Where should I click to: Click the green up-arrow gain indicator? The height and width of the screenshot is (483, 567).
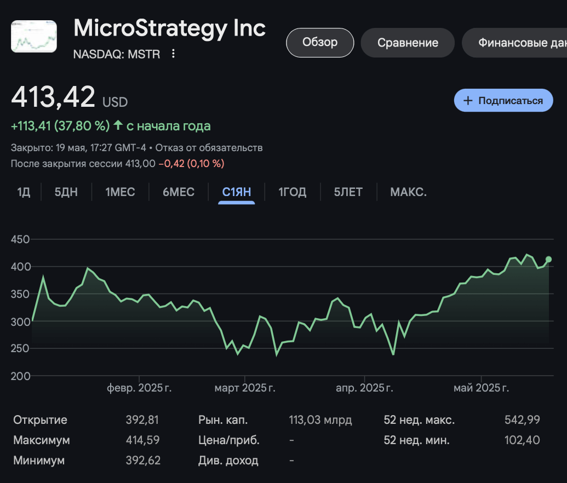click(118, 125)
